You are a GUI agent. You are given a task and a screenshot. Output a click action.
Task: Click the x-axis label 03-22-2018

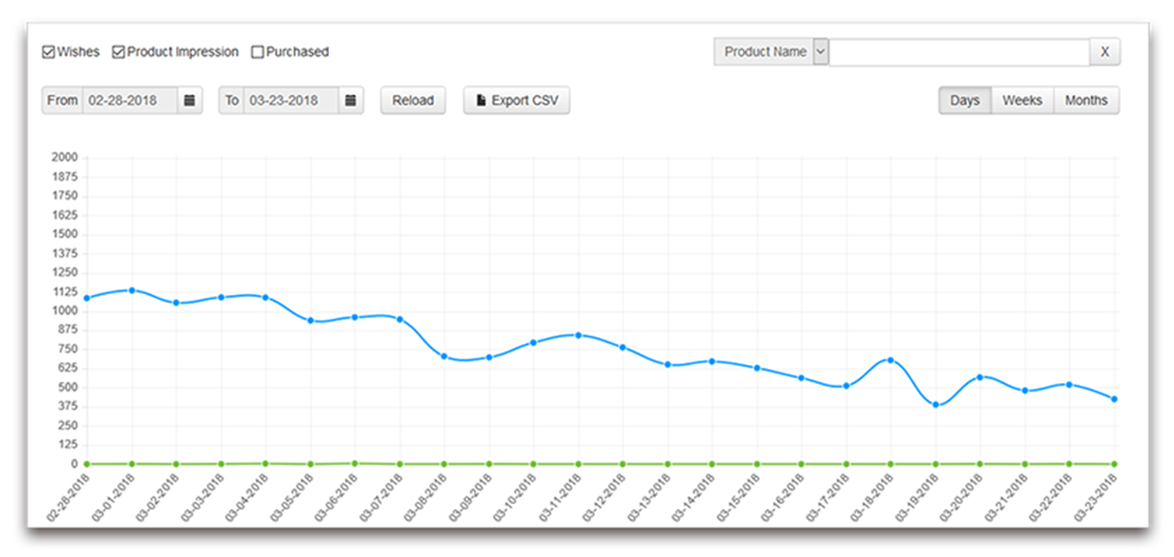1052,498
